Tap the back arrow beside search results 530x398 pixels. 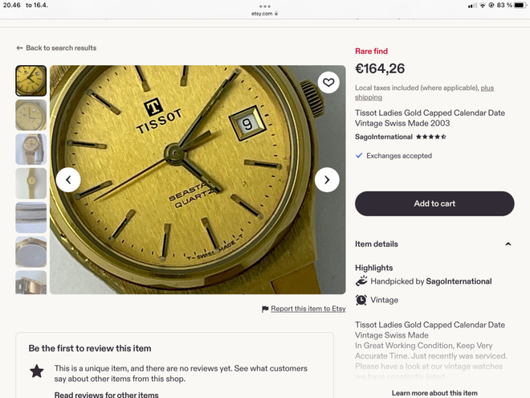pos(19,48)
